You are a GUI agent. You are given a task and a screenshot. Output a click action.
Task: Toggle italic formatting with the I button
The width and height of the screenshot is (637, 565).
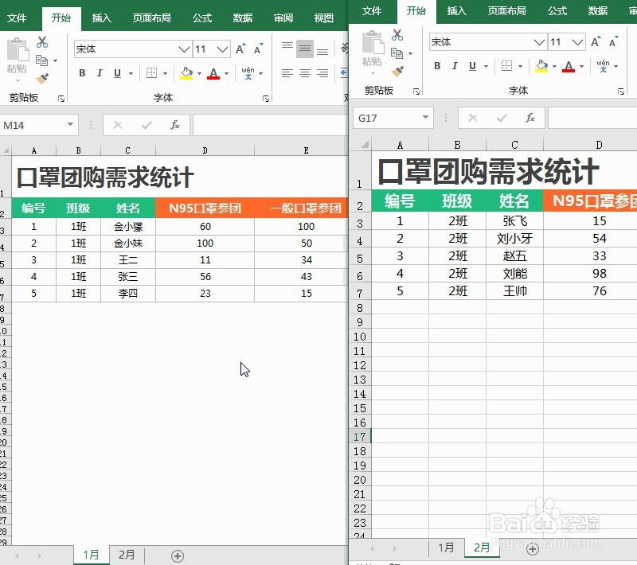click(x=454, y=65)
